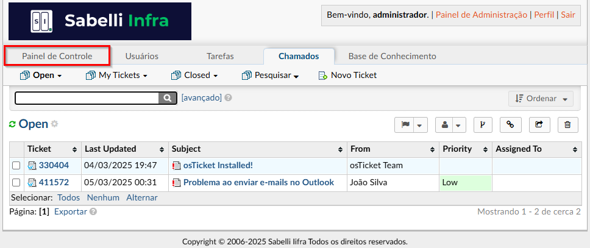Click the help icon beside avançado

click(x=228, y=97)
